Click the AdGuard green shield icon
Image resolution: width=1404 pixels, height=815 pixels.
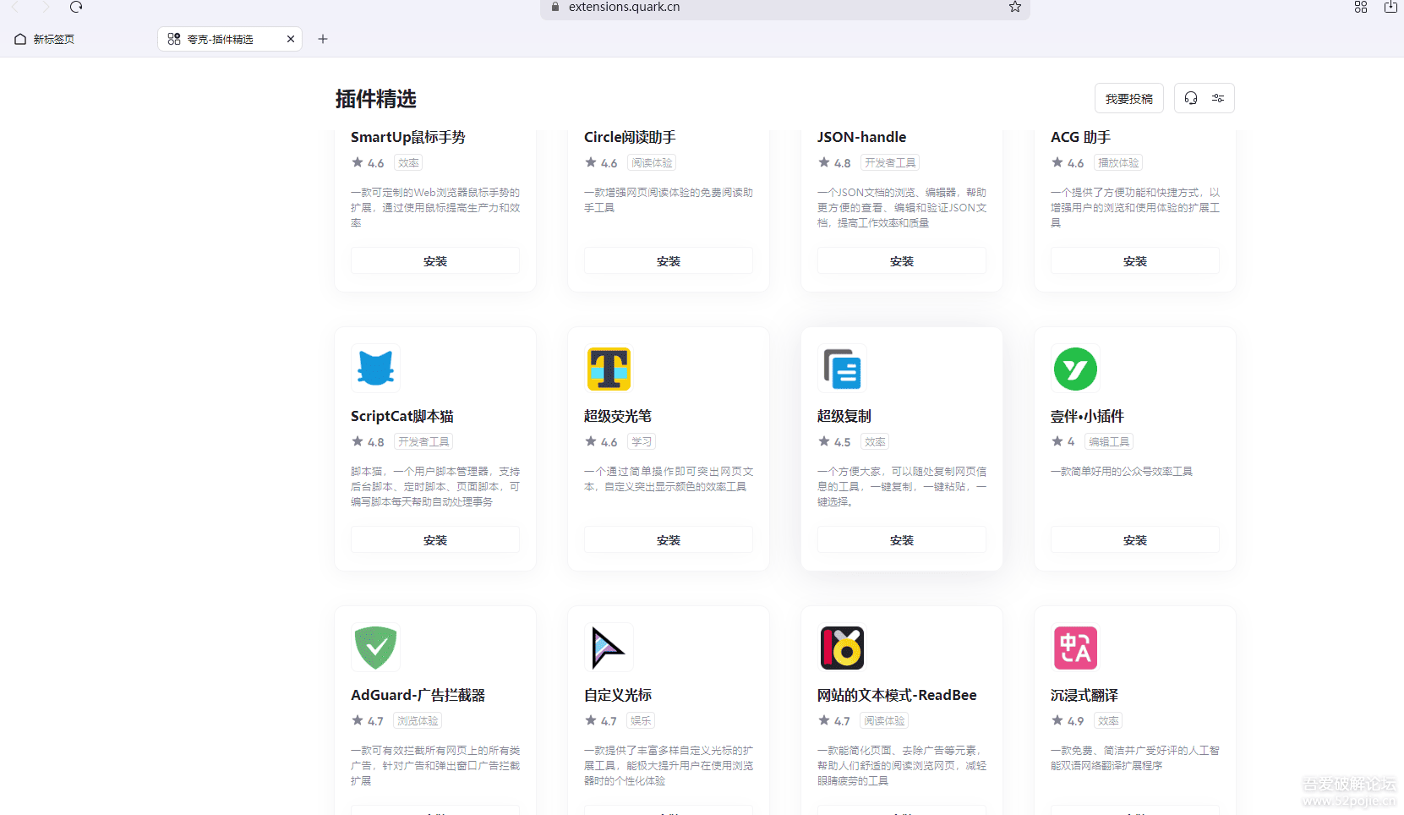point(375,648)
